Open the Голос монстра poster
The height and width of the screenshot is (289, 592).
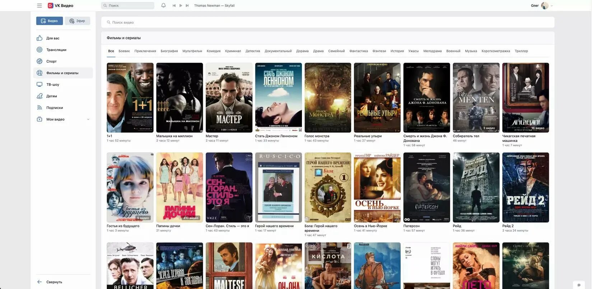[328, 98]
